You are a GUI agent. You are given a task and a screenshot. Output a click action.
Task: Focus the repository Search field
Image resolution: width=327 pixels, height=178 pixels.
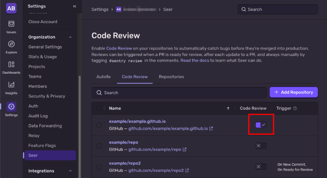(179, 93)
